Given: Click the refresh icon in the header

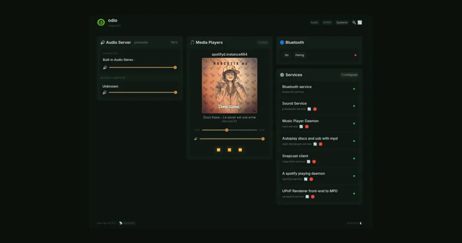Looking at the screenshot, I should [x=360, y=22].
